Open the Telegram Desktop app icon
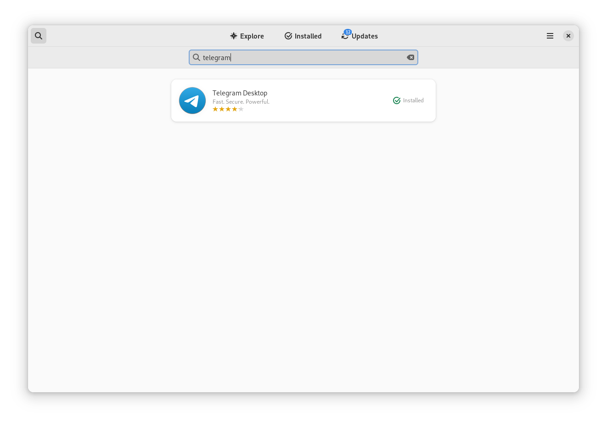Viewport: 607px width, 423px height. tap(192, 100)
